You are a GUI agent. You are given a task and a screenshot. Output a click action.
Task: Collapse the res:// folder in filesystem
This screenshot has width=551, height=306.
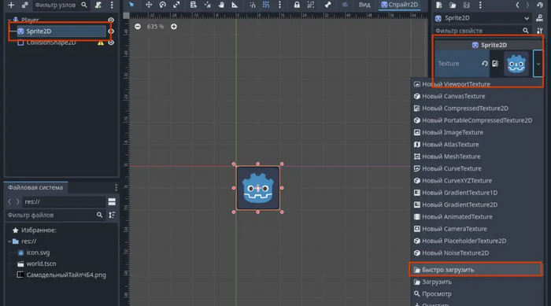[x=9, y=241]
